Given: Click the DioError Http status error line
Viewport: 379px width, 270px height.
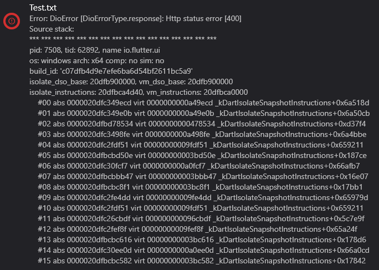Looking at the screenshot, I should coord(135,19).
